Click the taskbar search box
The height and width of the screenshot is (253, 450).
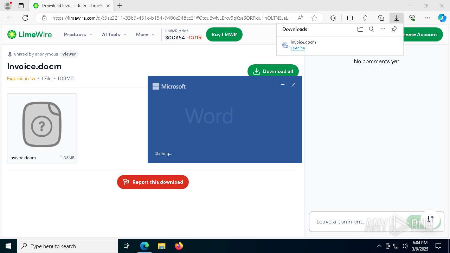coord(67,246)
